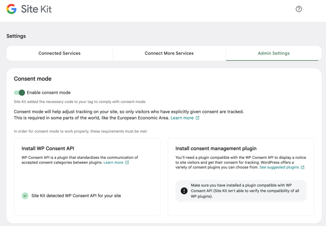This screenshot has height=226, width=326.
Task: Click the Google logo in the header
Action: [x=12, y=9]
